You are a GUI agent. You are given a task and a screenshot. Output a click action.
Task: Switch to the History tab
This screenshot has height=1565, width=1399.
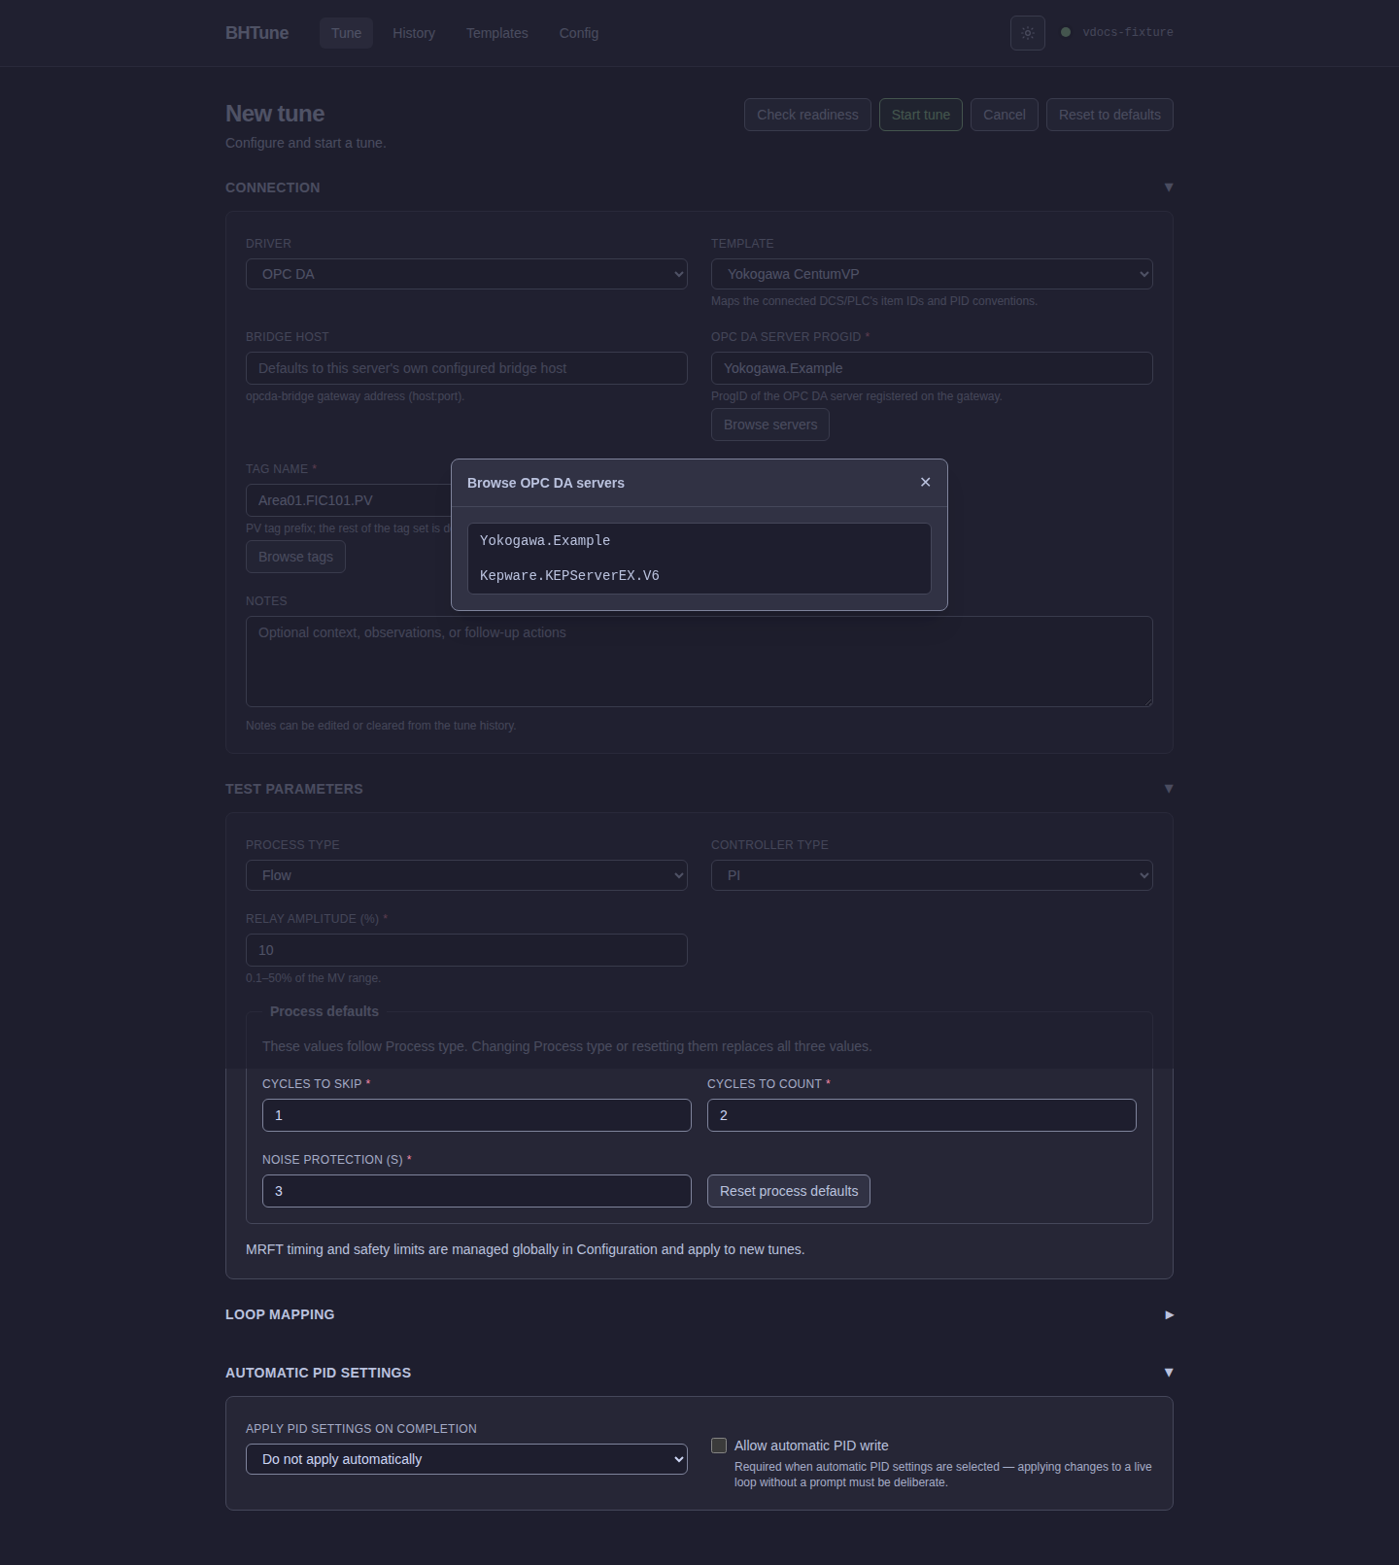coord(414,33)
